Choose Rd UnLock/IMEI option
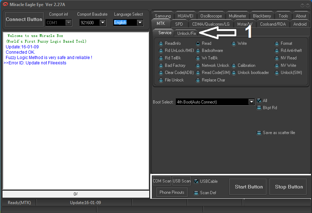 177,50
